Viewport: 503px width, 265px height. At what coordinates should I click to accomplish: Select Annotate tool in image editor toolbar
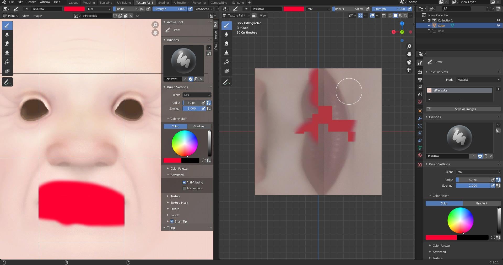(x=7, y=82)
